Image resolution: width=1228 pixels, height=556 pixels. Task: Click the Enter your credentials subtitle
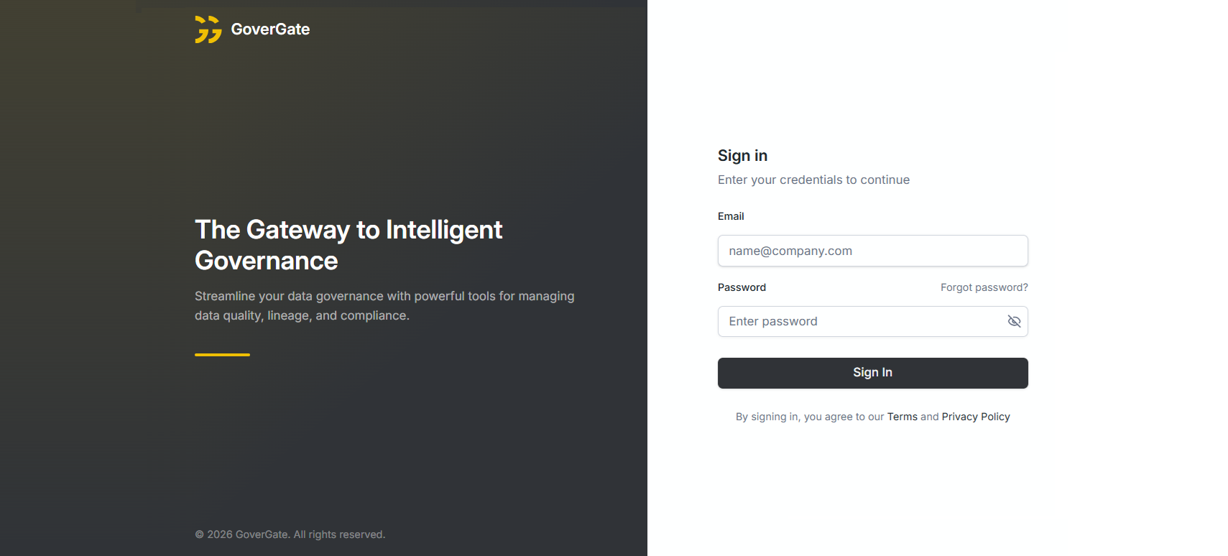point(813,180)
